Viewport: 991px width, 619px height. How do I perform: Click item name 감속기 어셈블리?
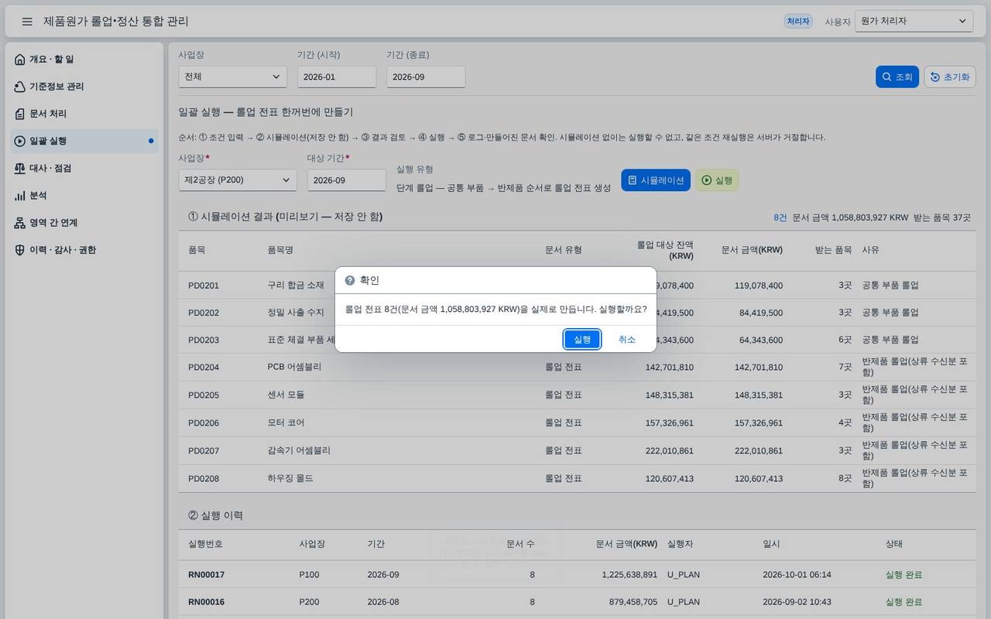click(299, 450)
